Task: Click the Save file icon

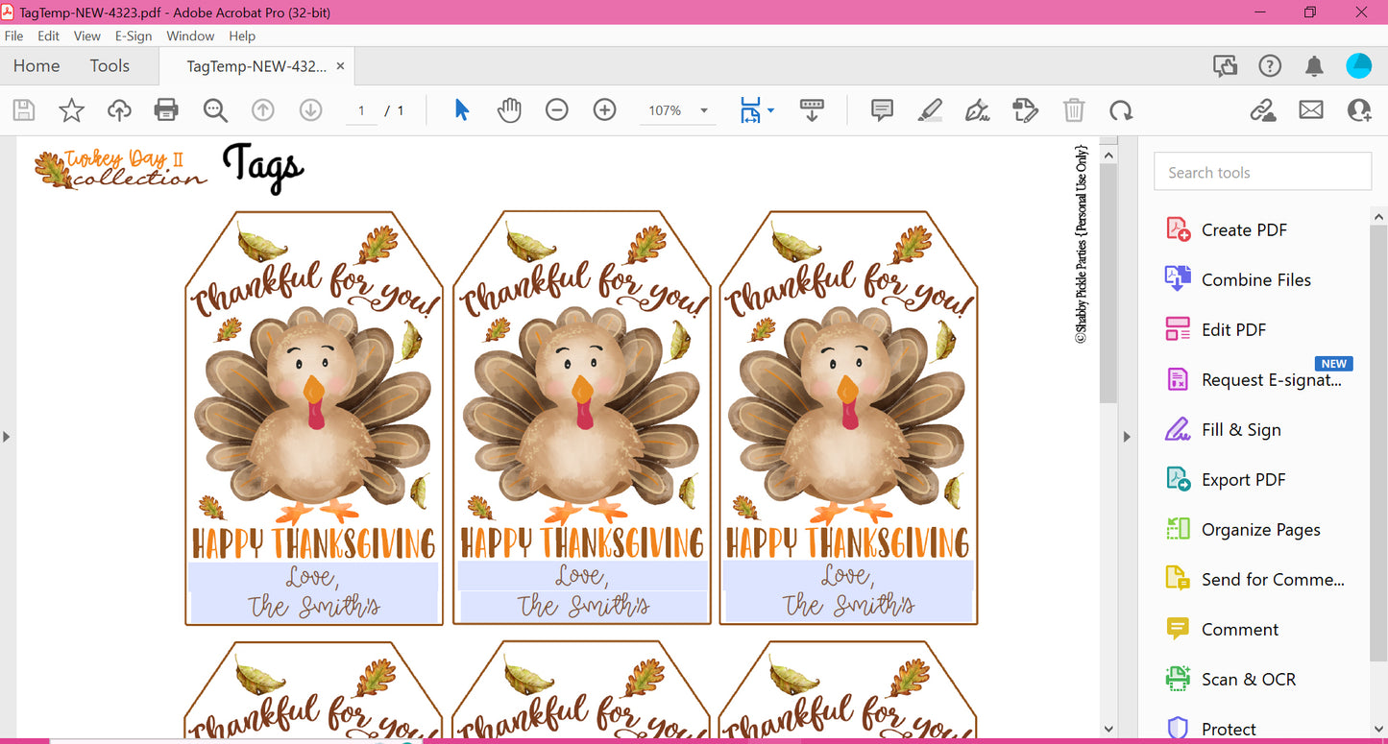Action: click(x=24, y=110)
